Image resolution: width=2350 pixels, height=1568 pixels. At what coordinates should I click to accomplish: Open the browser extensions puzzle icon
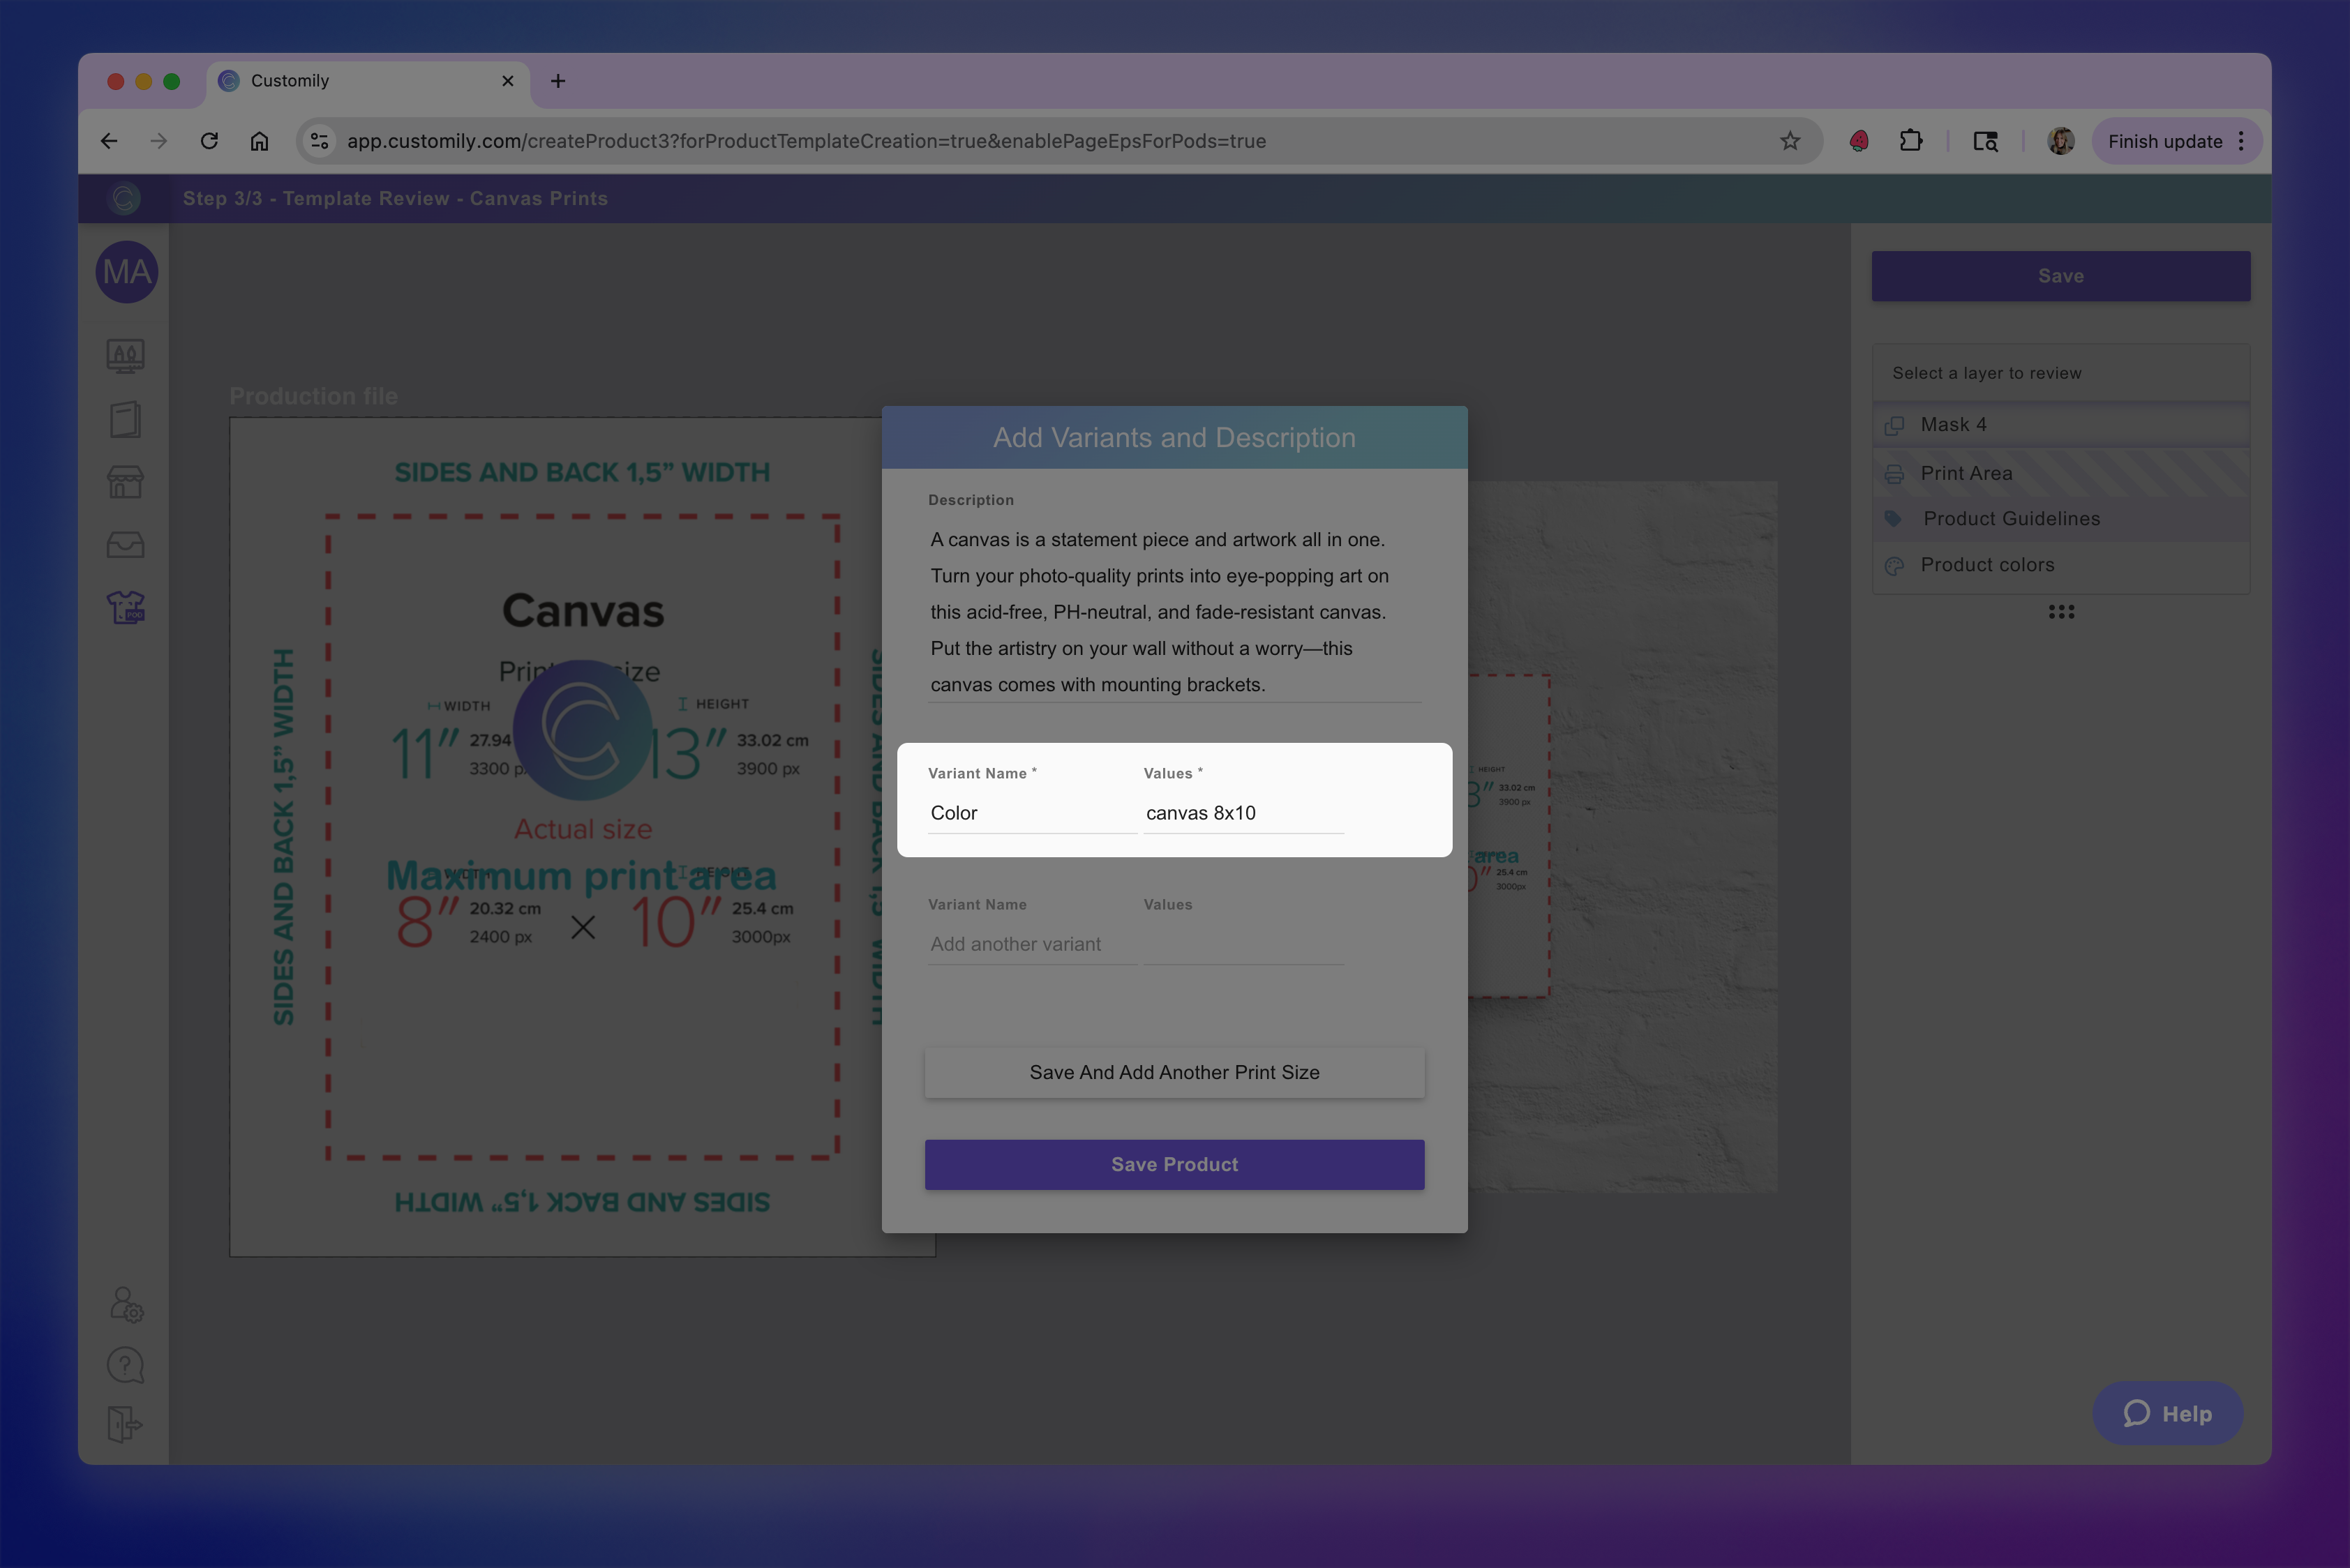point(1911,141)
